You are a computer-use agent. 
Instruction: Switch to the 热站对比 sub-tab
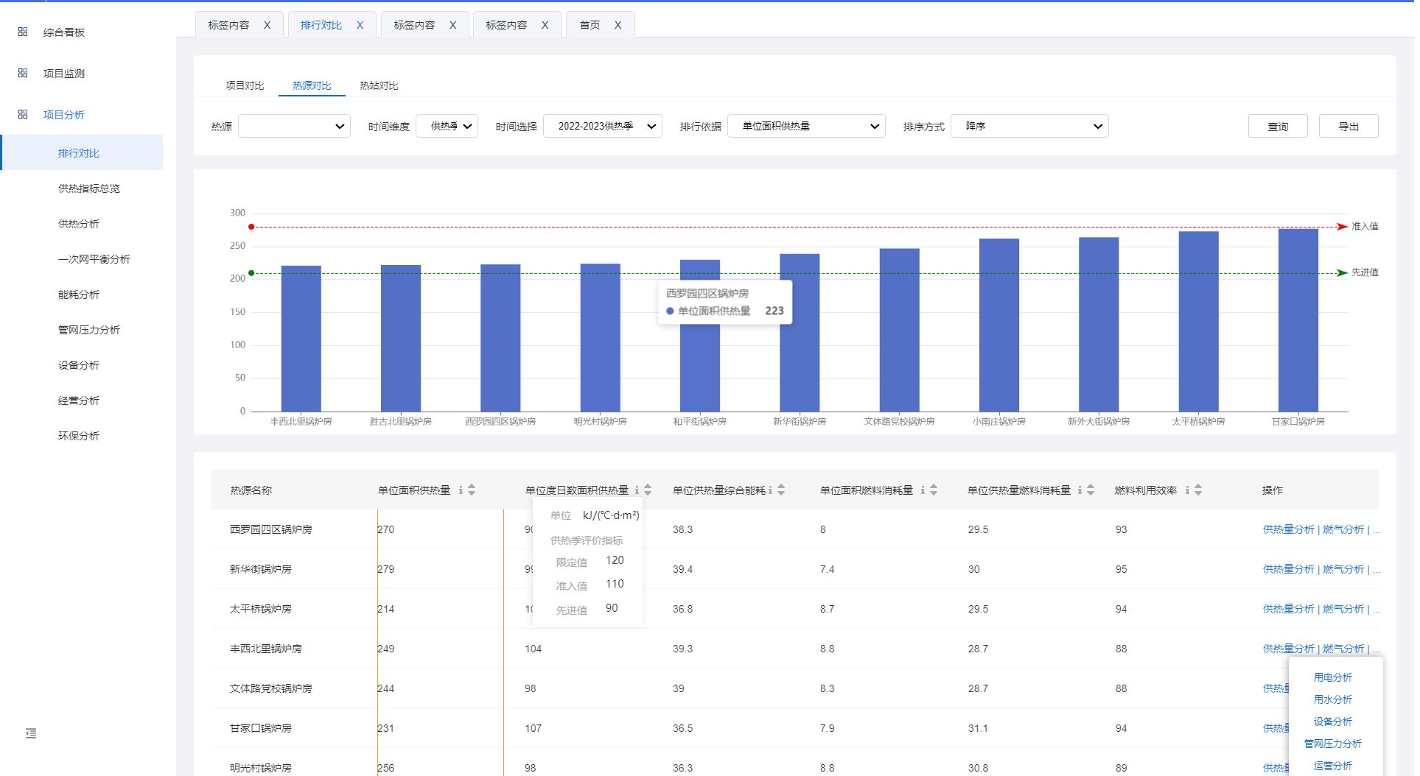[379, 85]
